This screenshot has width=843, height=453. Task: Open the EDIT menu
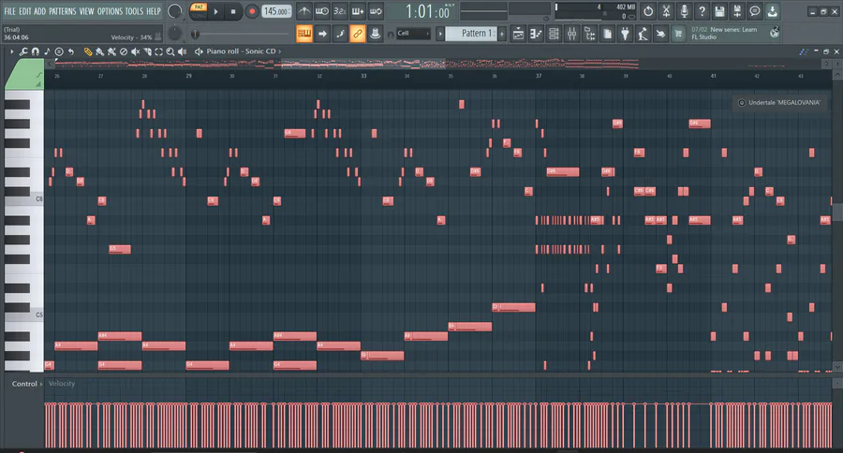pos(24,10)
